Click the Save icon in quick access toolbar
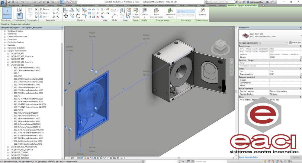This screenshot has width=302, height=163. pyautogui.click(x=13, y=2)
